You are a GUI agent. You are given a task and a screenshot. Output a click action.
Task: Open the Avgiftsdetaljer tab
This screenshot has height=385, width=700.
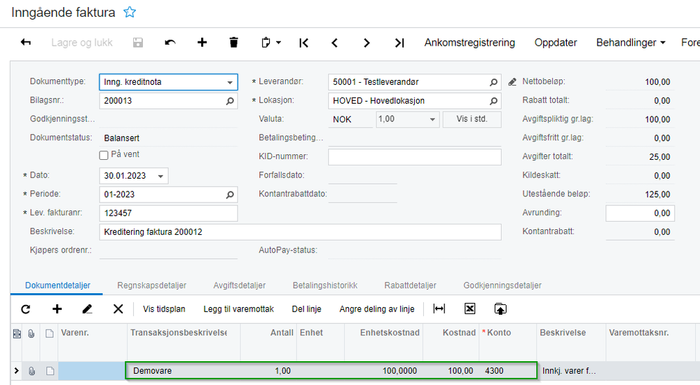239,285
